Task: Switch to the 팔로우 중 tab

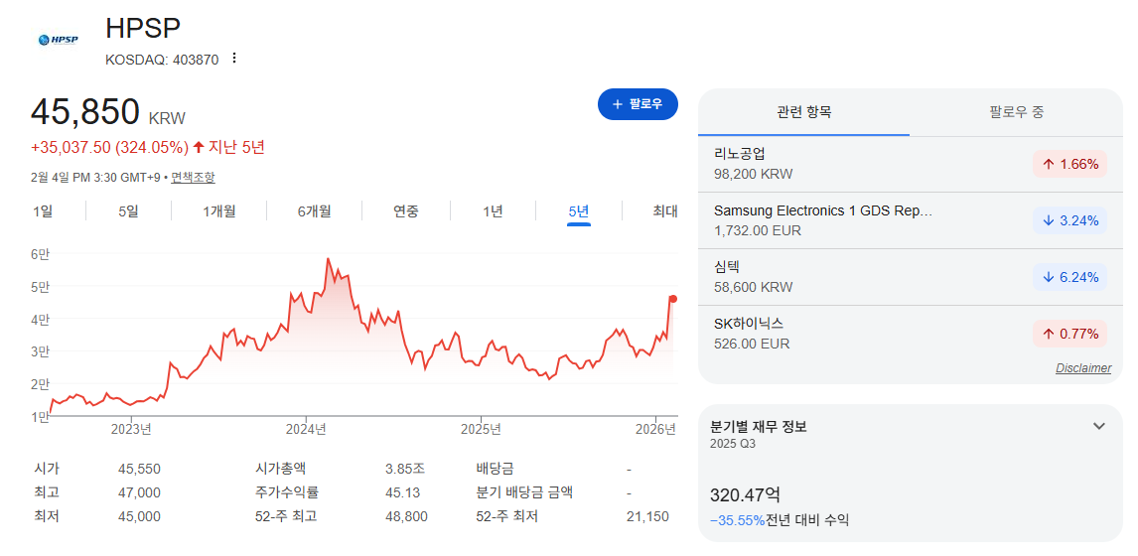Action: [1016, 112]
